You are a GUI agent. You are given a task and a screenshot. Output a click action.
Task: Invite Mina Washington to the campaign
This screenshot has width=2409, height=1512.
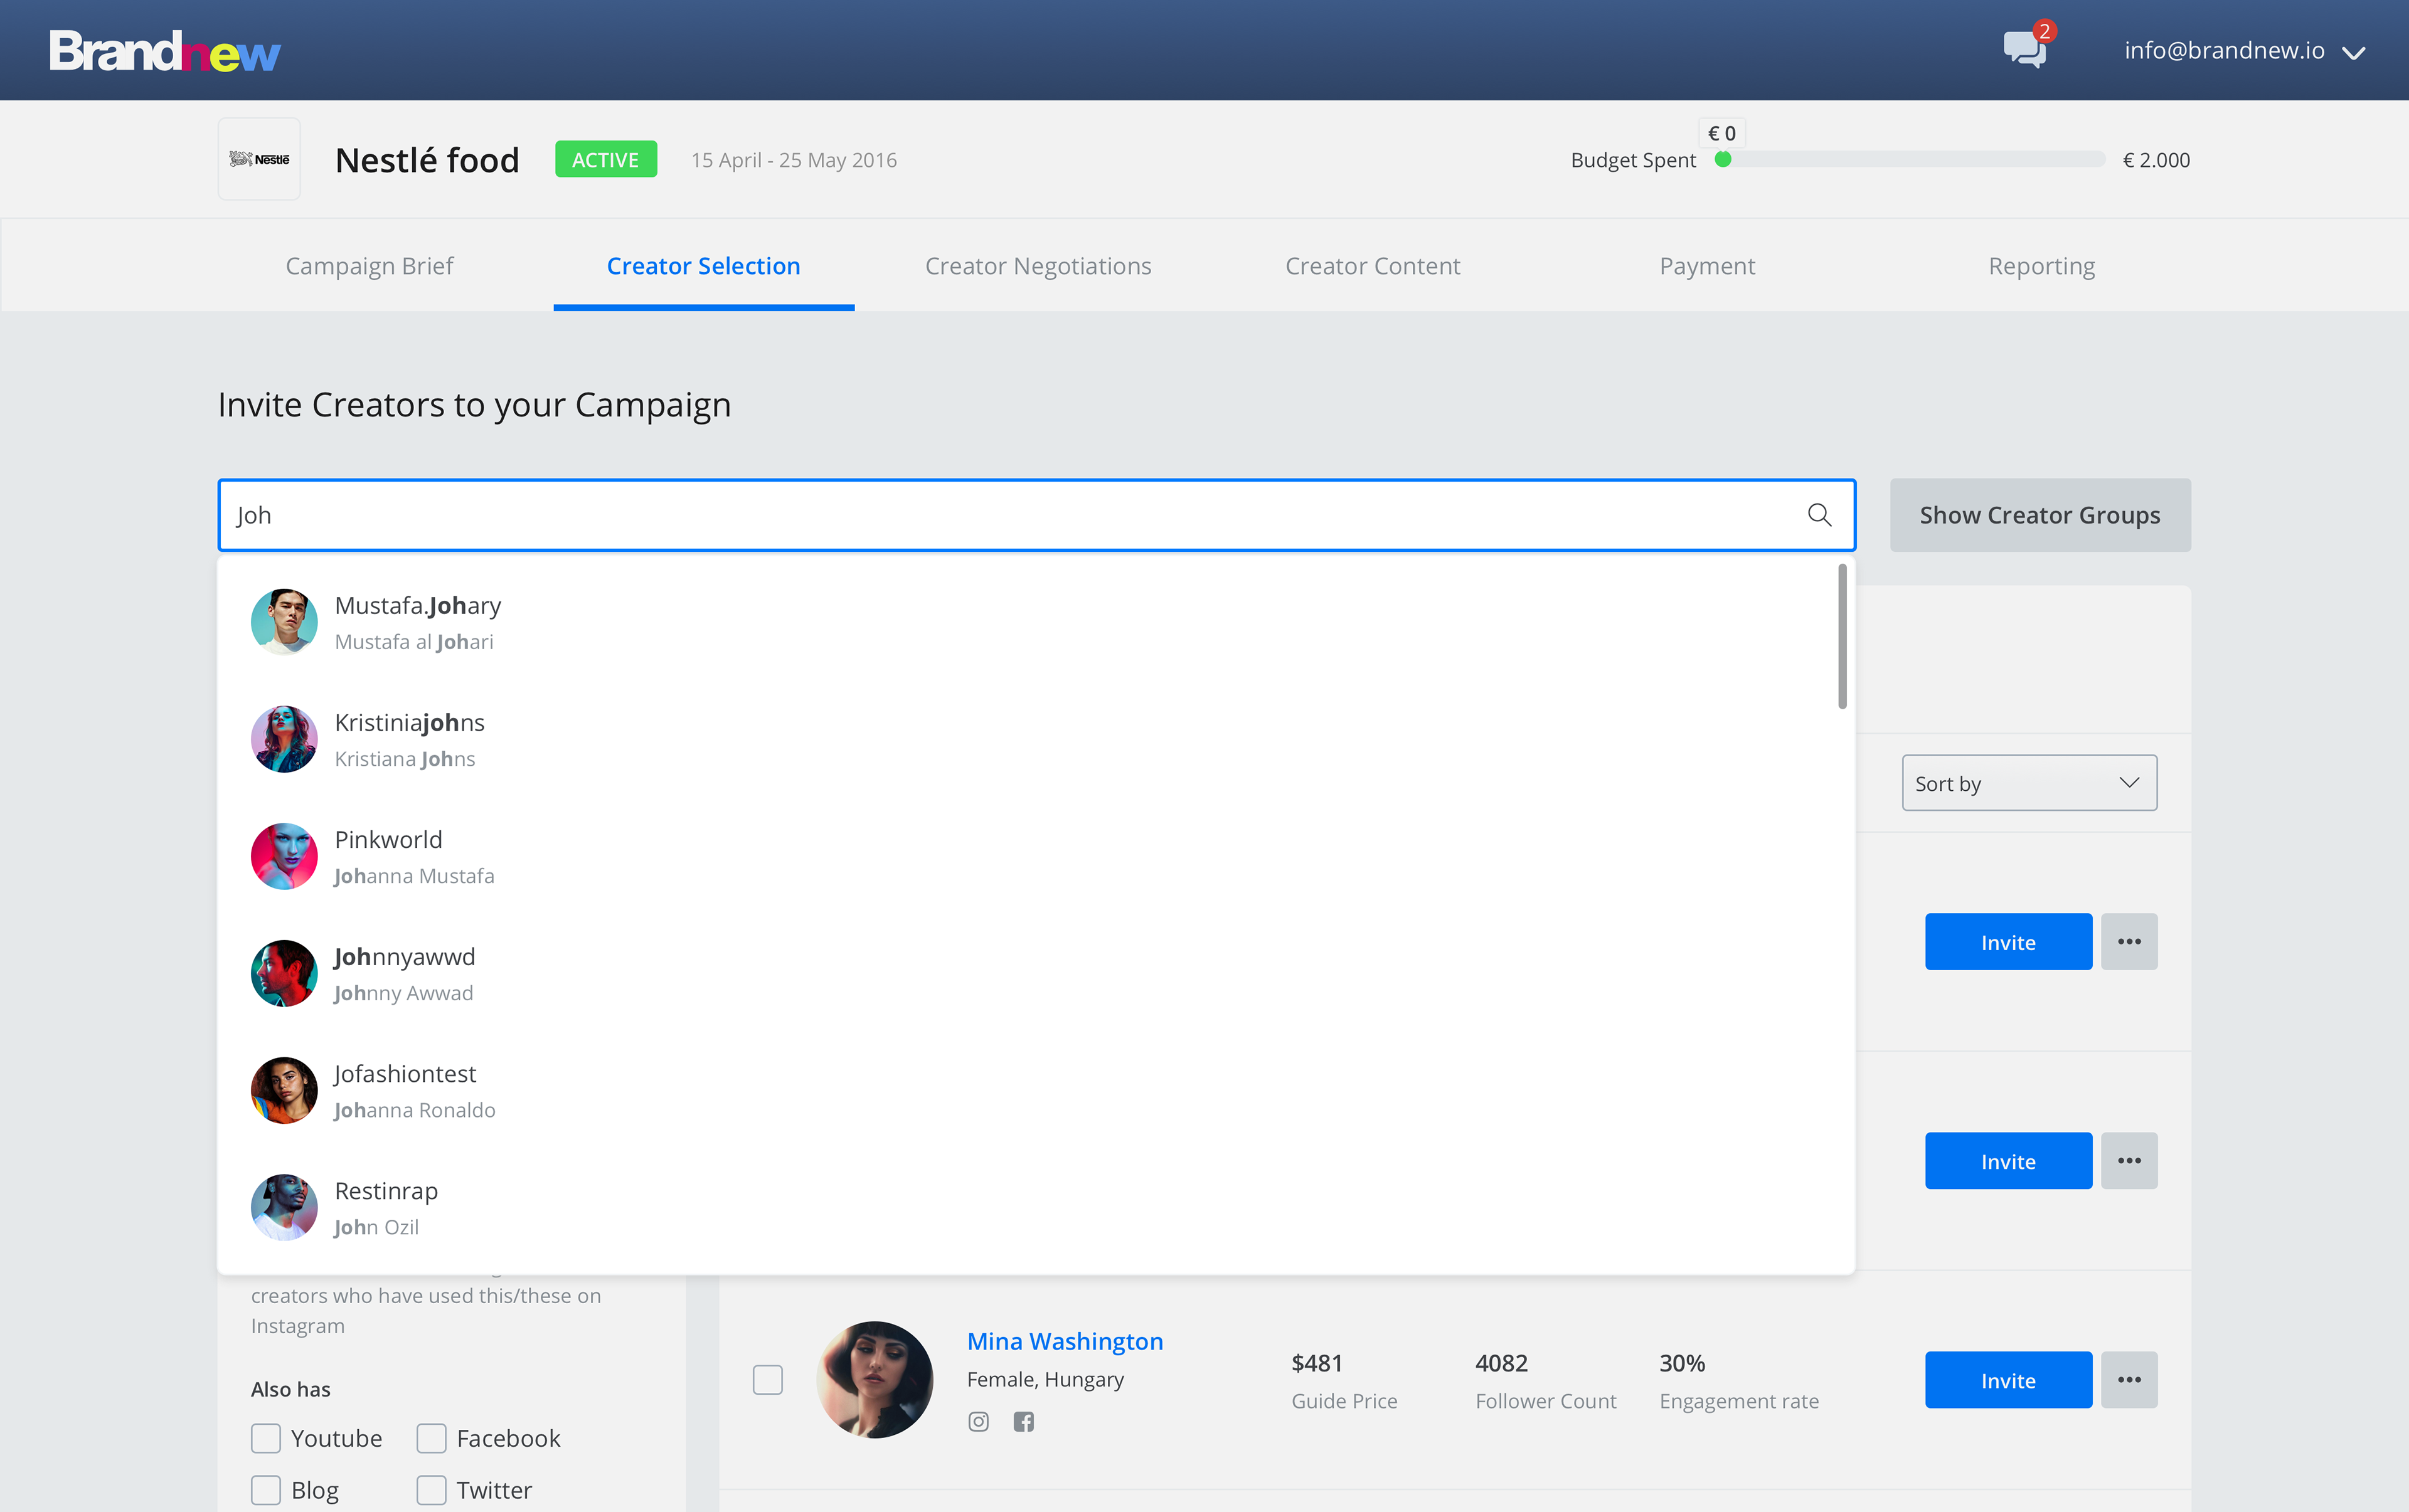[x=2008, y=1380]
